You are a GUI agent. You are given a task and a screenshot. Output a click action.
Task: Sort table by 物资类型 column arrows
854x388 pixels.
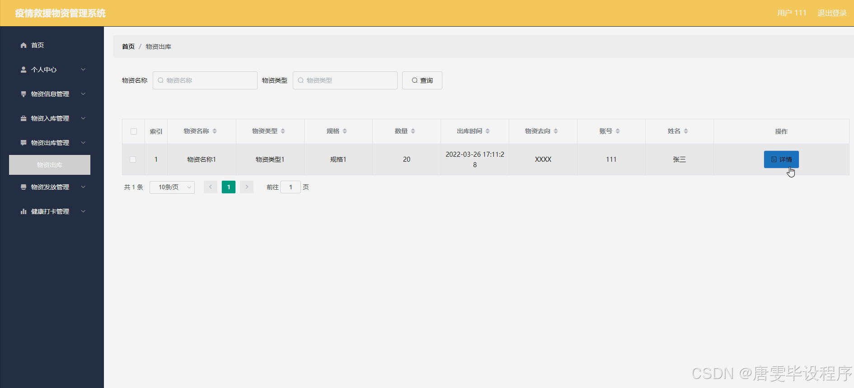[283, 131]
